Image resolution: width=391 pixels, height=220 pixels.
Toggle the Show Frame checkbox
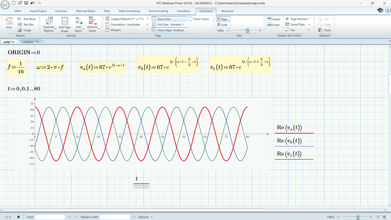coord(190,19)
